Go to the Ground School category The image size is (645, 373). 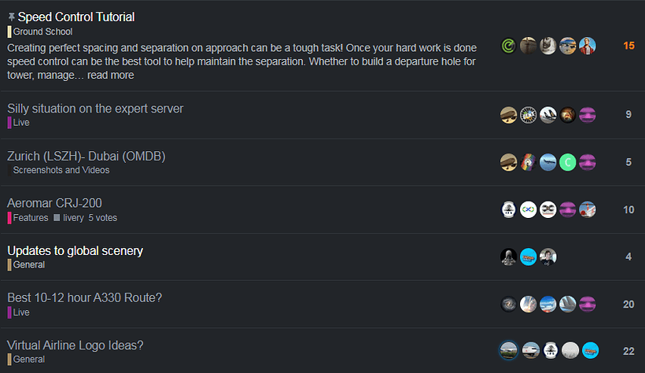pos(42,31)
